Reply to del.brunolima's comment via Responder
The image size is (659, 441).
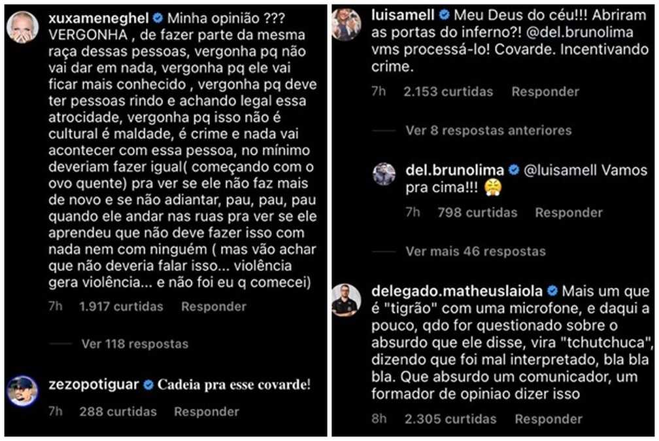pos(569,213)
